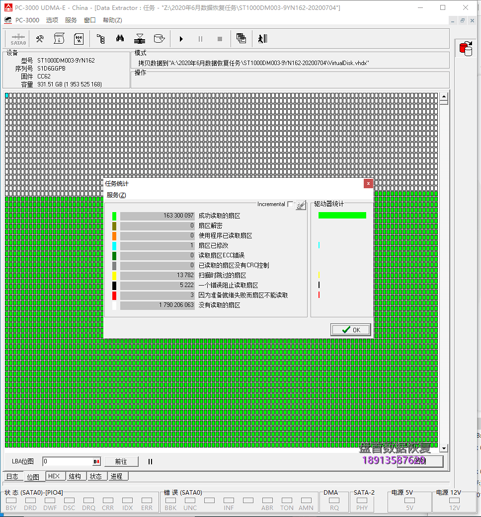Click the pause icon beside 前往 button
The height and width of the screenshot is (517, 481).
click(x=150, y=461)
